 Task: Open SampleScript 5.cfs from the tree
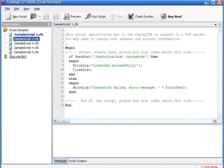(x=26, y=52)
